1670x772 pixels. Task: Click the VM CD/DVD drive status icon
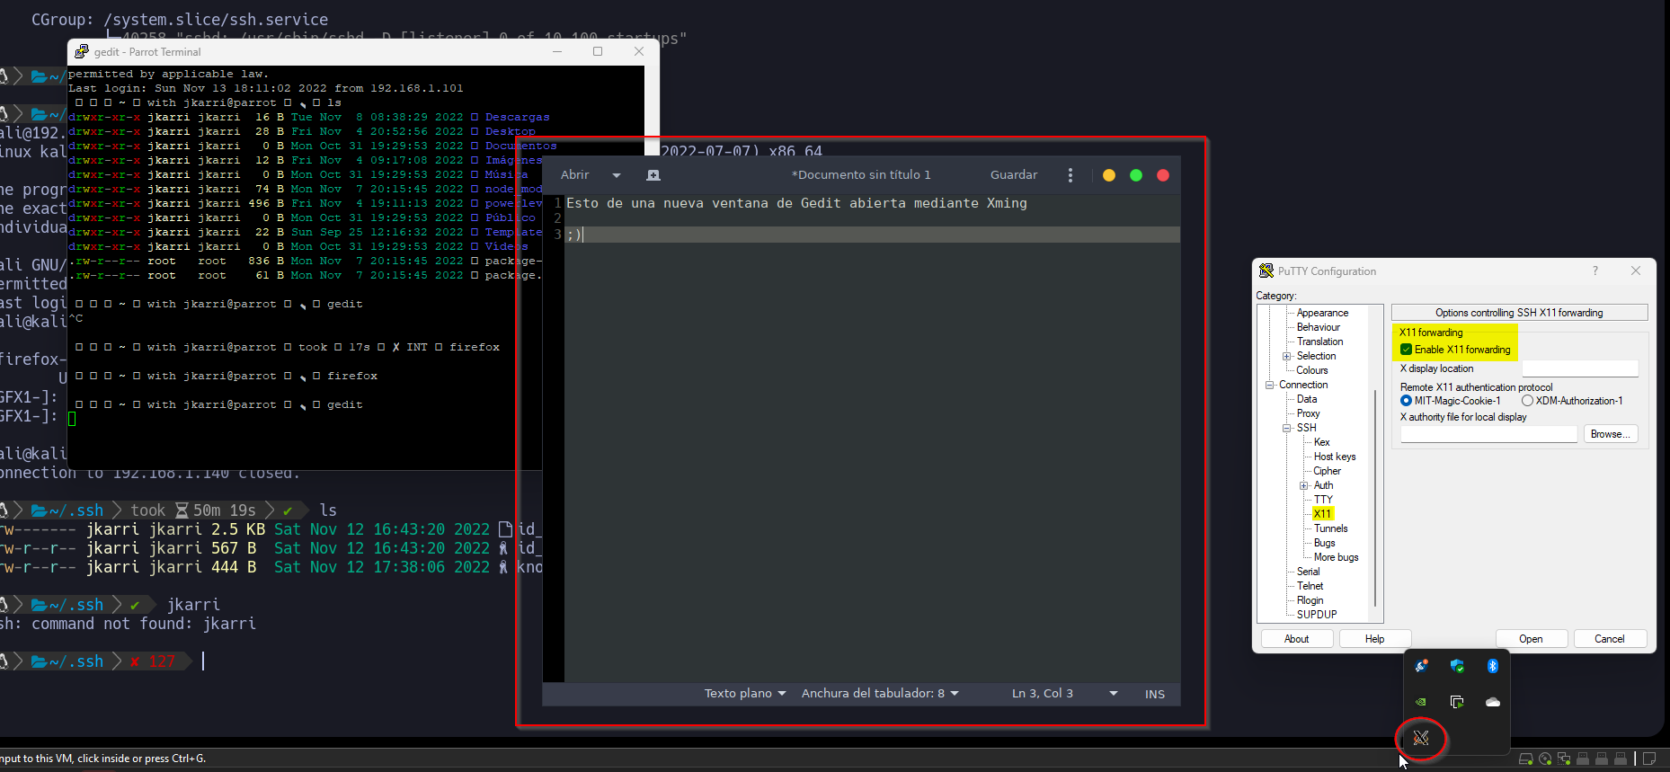click(x=1545, y=759)
